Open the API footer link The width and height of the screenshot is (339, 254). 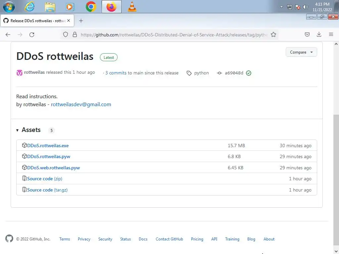[214, 239]
